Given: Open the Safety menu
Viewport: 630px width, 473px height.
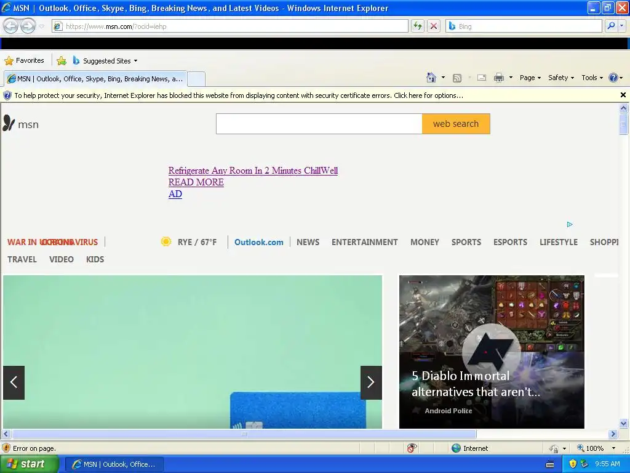Looking at the screenshot, I should point(561,78).
